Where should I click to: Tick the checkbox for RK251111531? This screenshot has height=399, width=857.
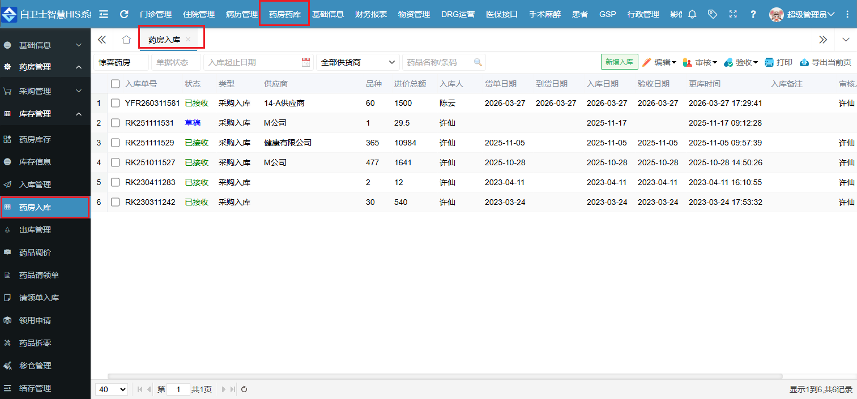pos(116,123)
